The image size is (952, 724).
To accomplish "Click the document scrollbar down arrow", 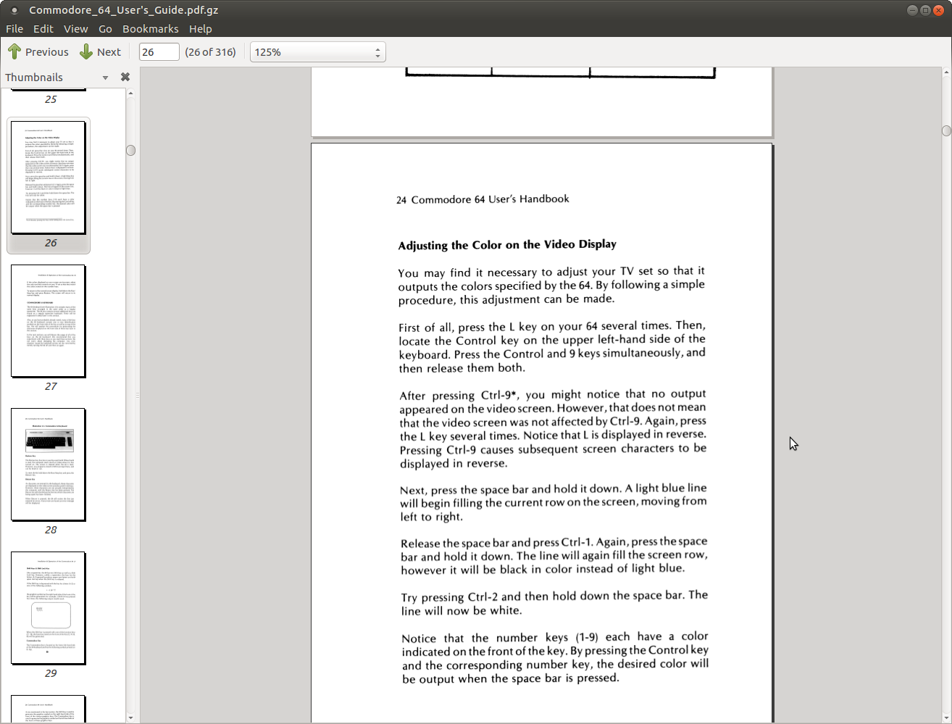I will pyautogui.click(x=946, y=717).
